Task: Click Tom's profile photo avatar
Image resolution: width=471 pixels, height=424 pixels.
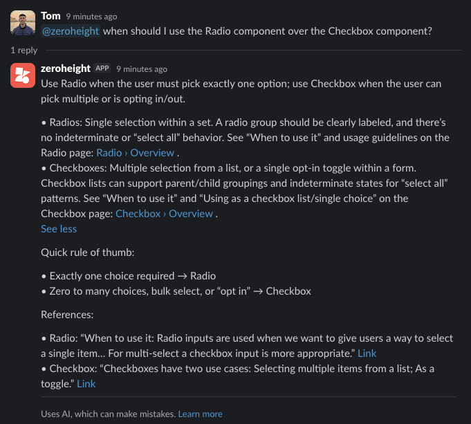Action: click(23, 24)
